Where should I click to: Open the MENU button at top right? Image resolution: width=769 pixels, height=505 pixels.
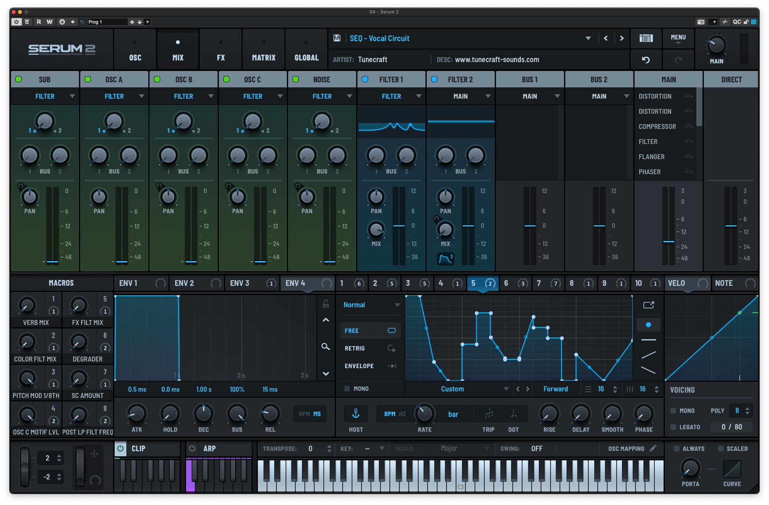(x=677, y=38)
